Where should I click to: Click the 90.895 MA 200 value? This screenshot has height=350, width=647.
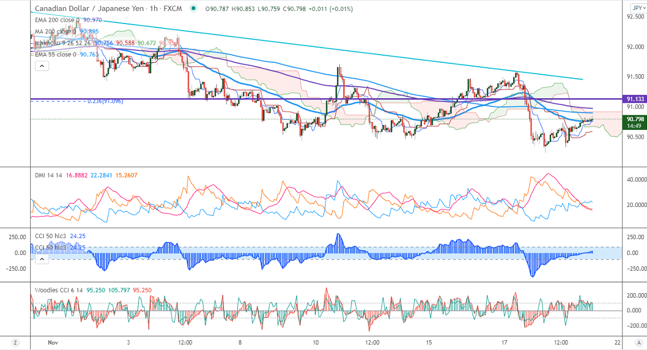89,31
